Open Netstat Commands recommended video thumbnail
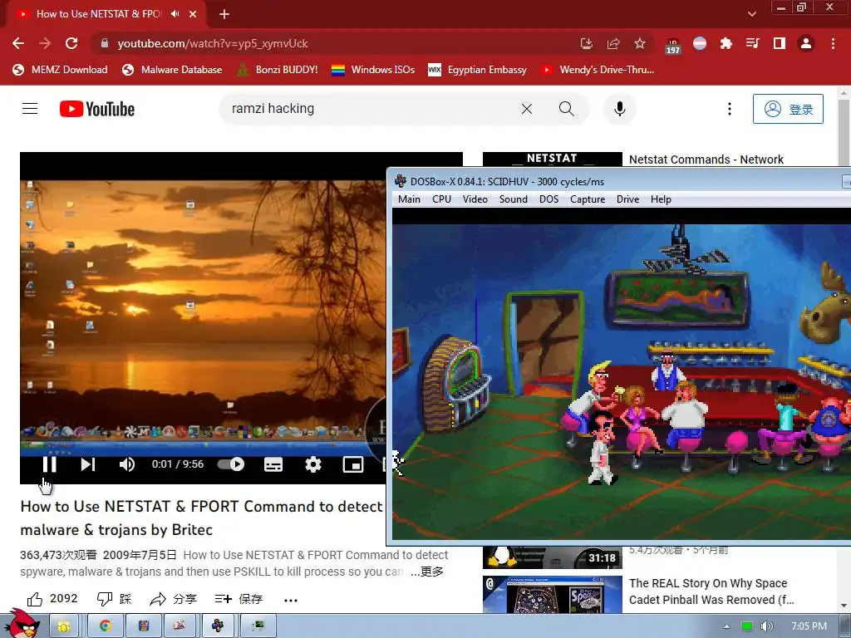851x638 pixels. [552, 159]
